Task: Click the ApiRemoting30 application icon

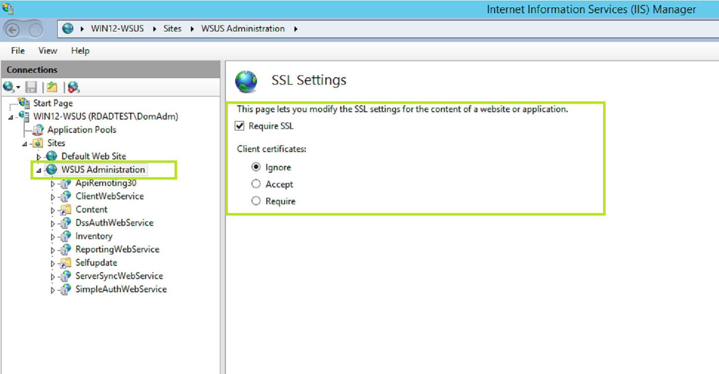Action: pyautogui.click(x=66, y=183)
